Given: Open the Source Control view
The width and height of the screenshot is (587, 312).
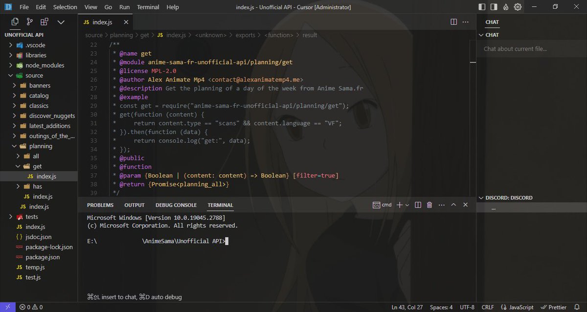Looking at the screenshot, I should (x=29, y=22).
